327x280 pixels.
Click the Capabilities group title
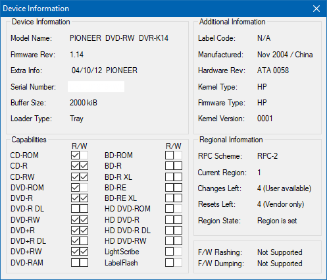(x=29, y=140)
